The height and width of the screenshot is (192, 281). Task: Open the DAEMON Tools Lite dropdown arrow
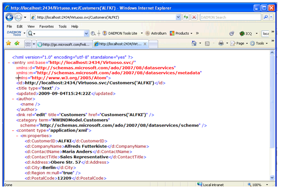click(142, 33)
